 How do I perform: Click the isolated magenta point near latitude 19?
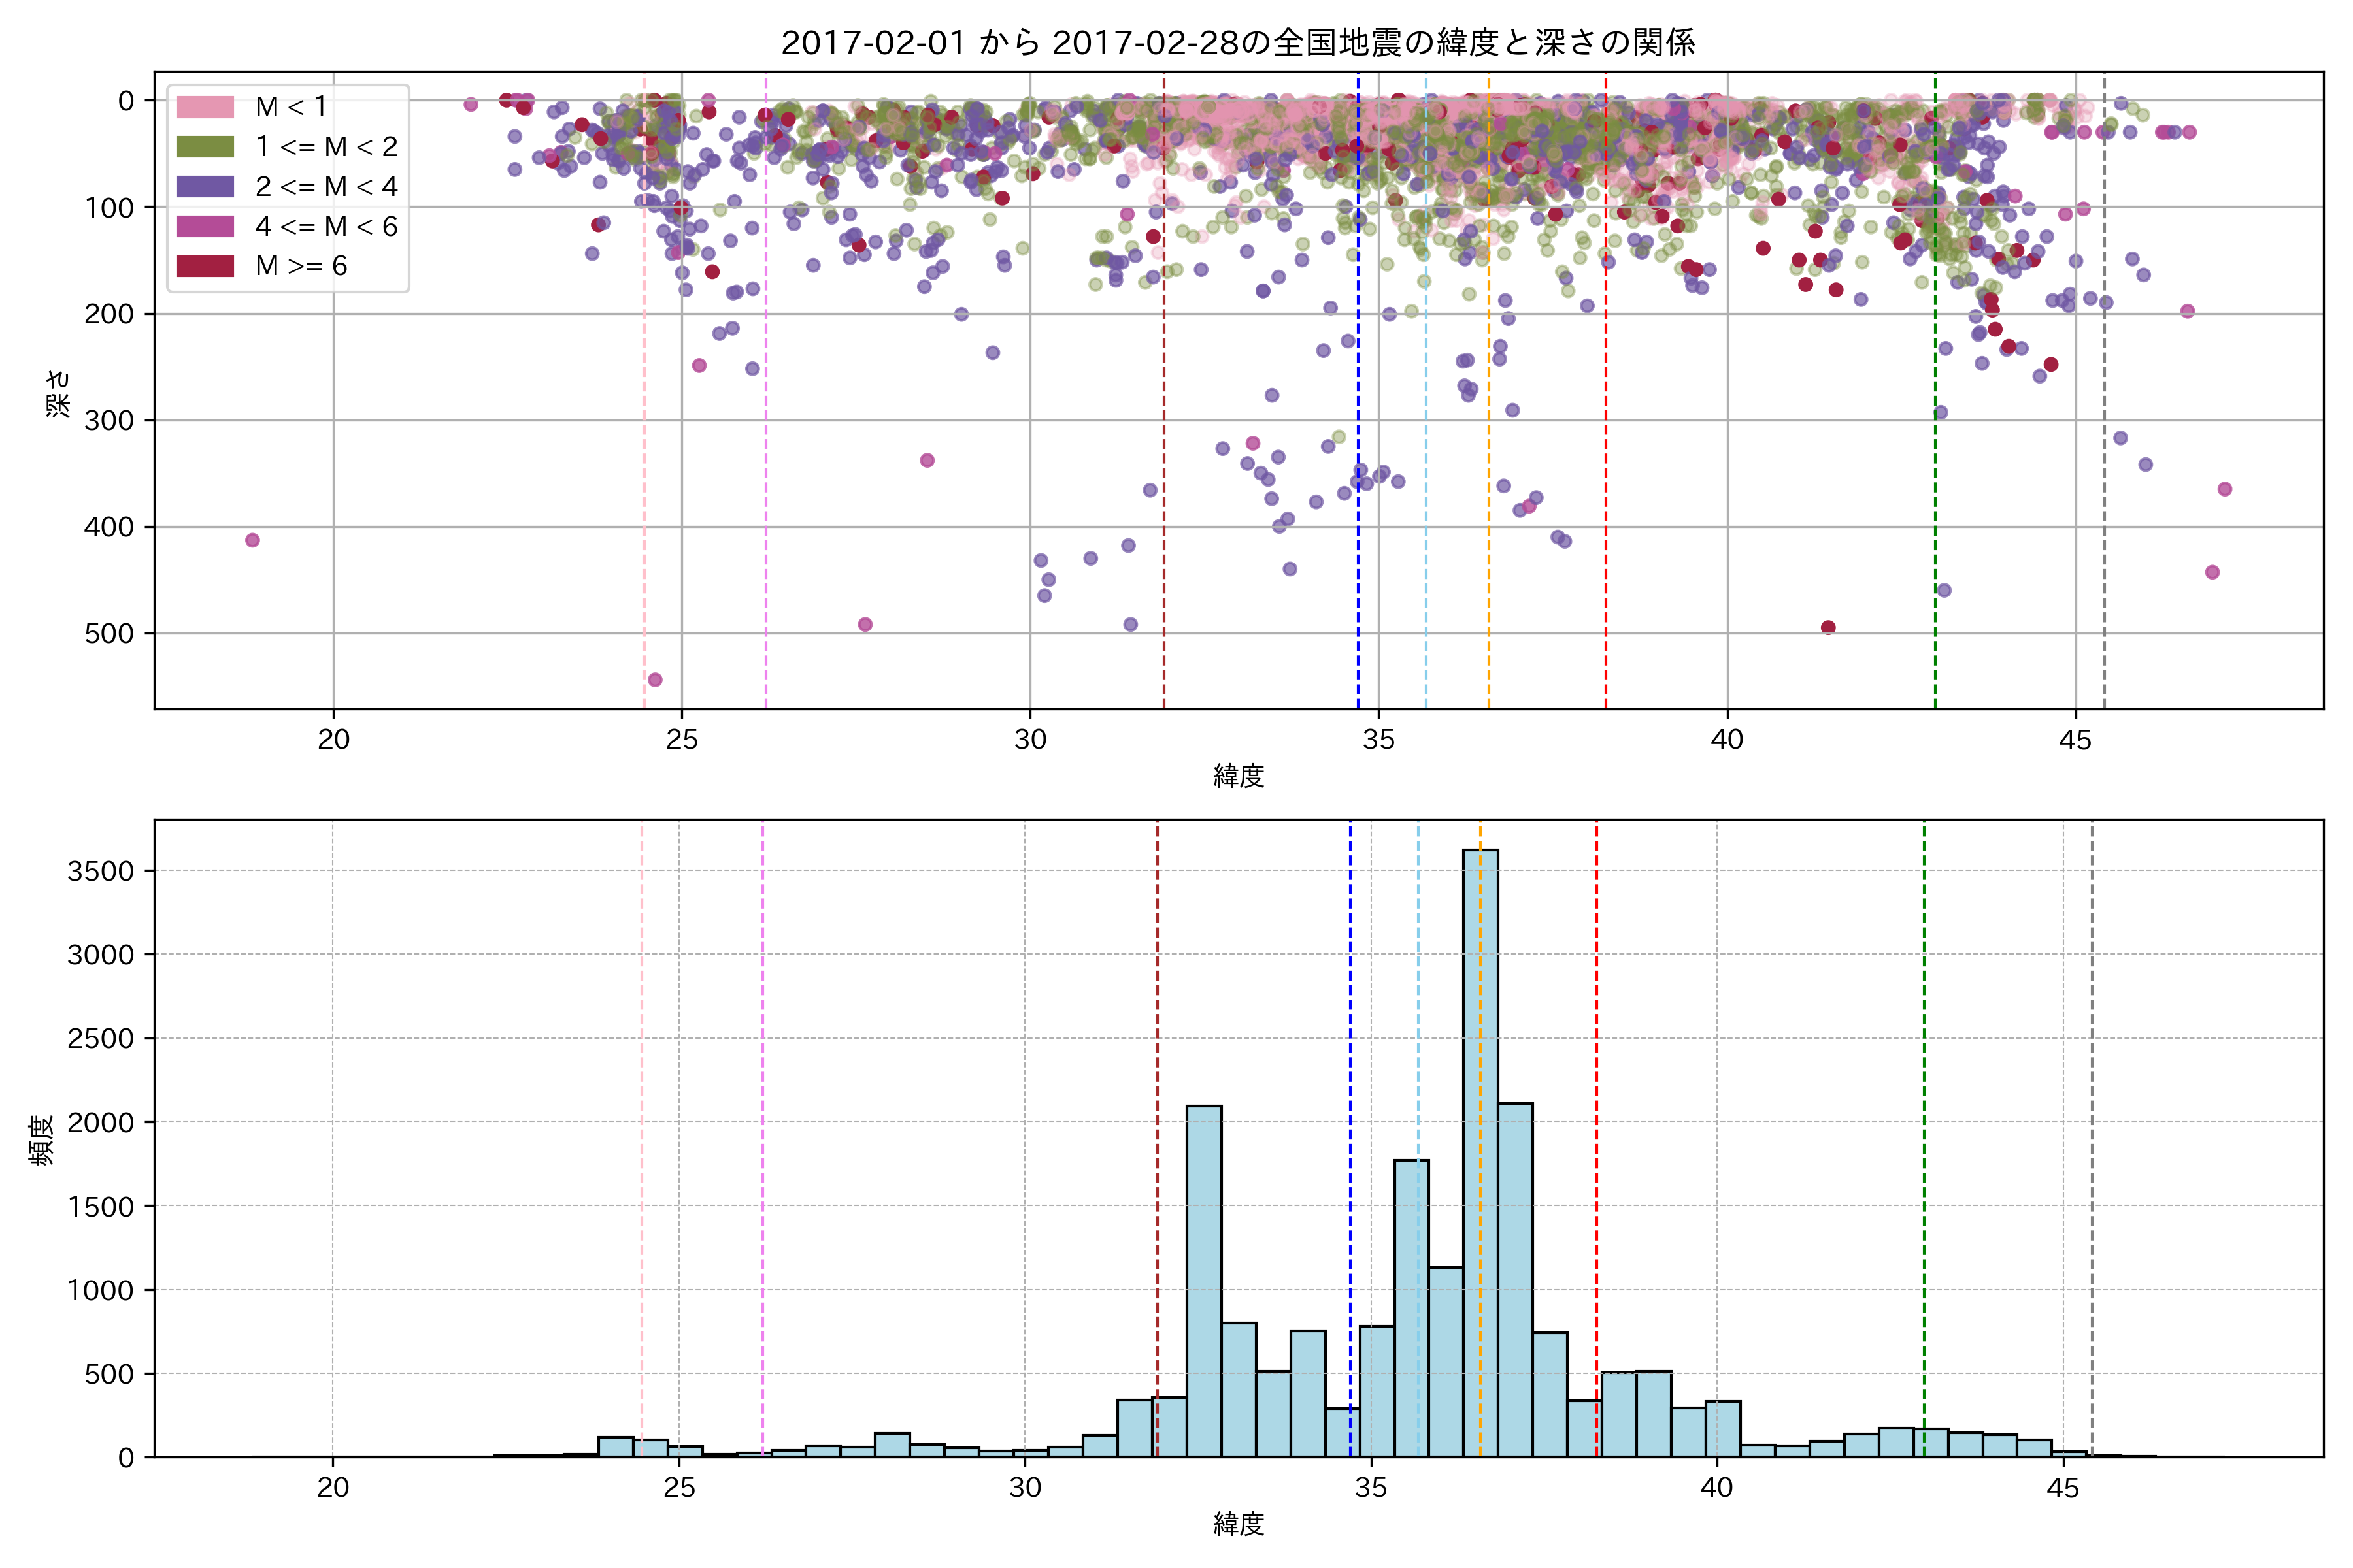(x=252, y=540)
